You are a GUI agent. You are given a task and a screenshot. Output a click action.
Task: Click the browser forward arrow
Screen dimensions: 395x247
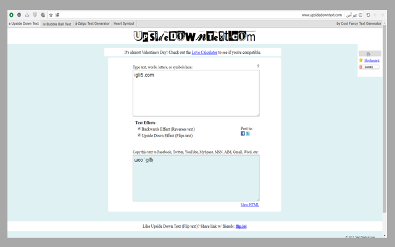[383, 15]
